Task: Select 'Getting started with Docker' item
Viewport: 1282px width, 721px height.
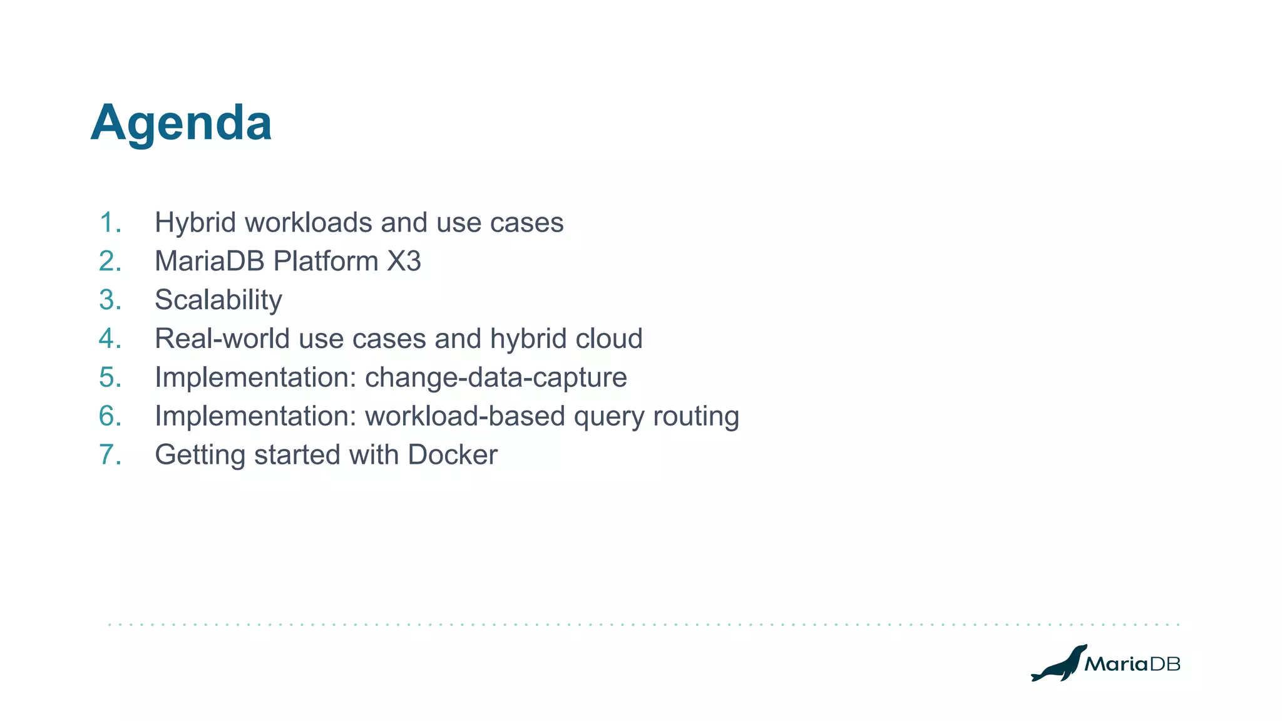Action: coord(326,455)
